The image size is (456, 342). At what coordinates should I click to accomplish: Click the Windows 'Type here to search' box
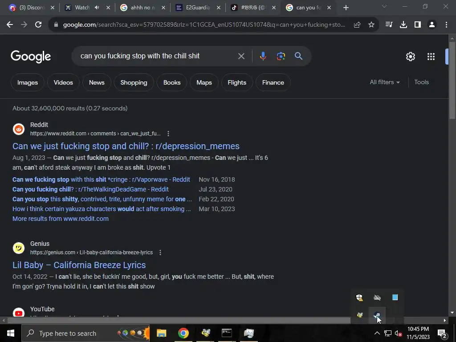pyautogui.click(x=86, y=333)
